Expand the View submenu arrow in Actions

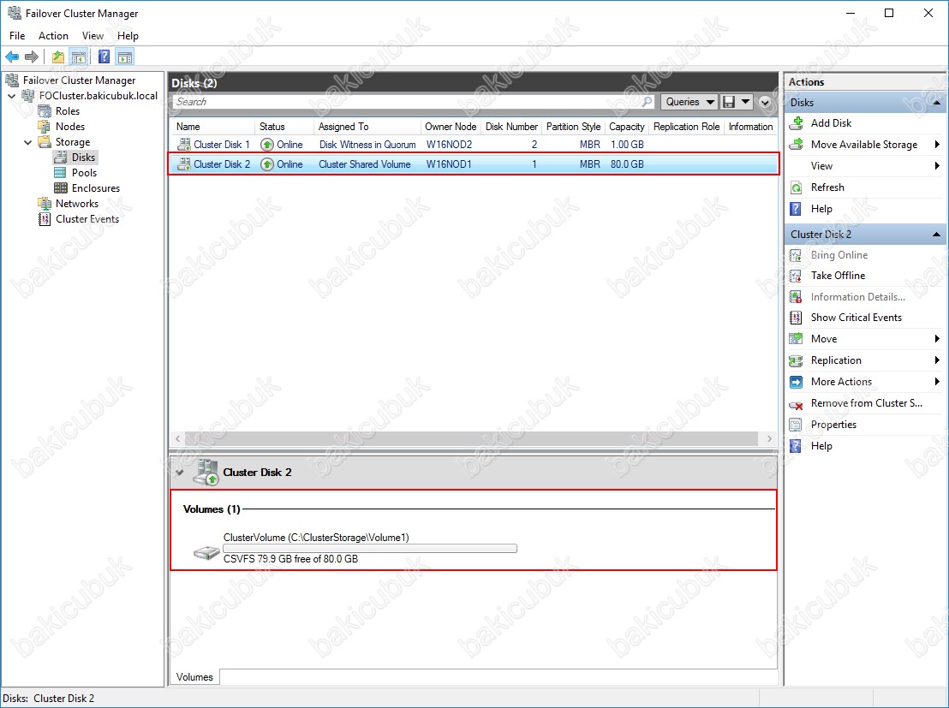pyautogui.click(x=937, y=166)
